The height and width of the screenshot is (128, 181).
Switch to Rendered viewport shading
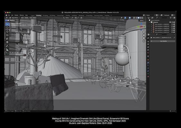(x=142, y=18)
